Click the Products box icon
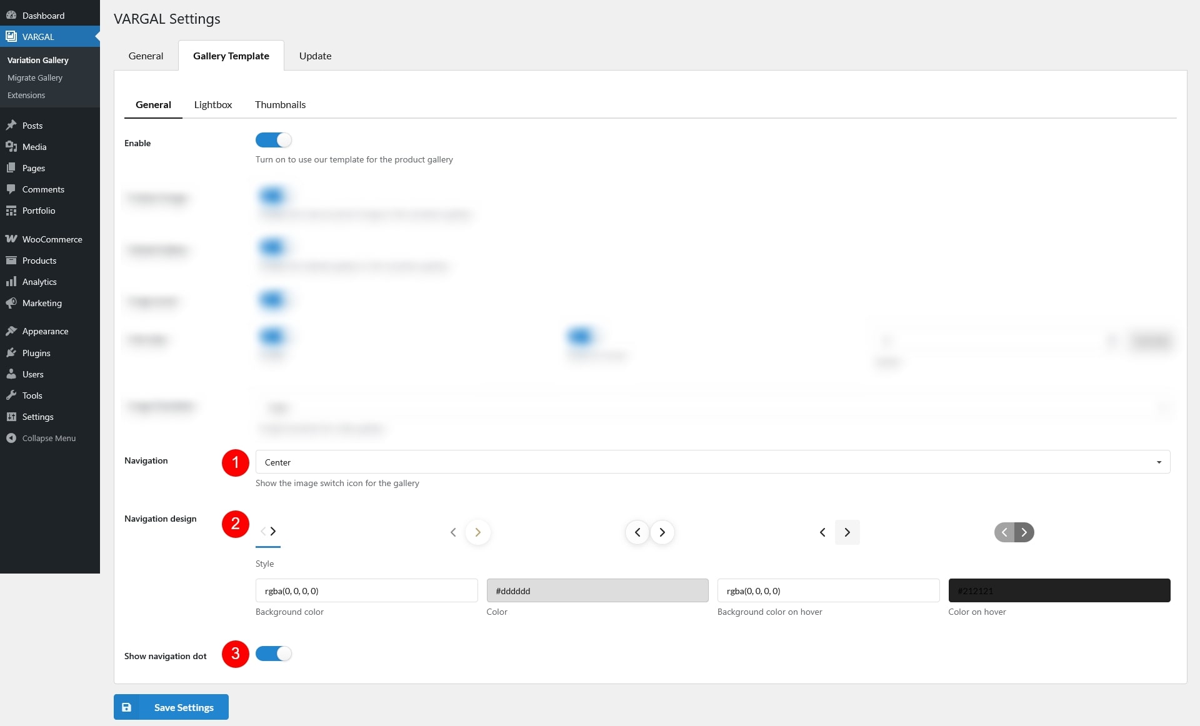 click(x=11, y=260)
